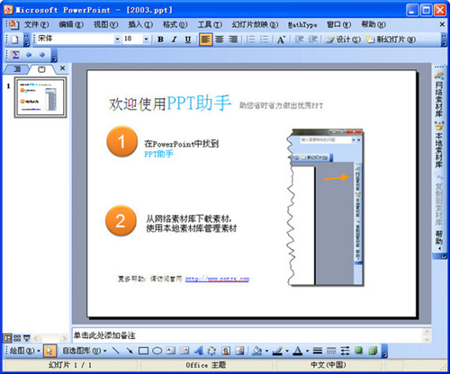Viewport: 450px width, 374px height.
Task: Open Fill Color dropdown arrow
Action: [266, 351]
